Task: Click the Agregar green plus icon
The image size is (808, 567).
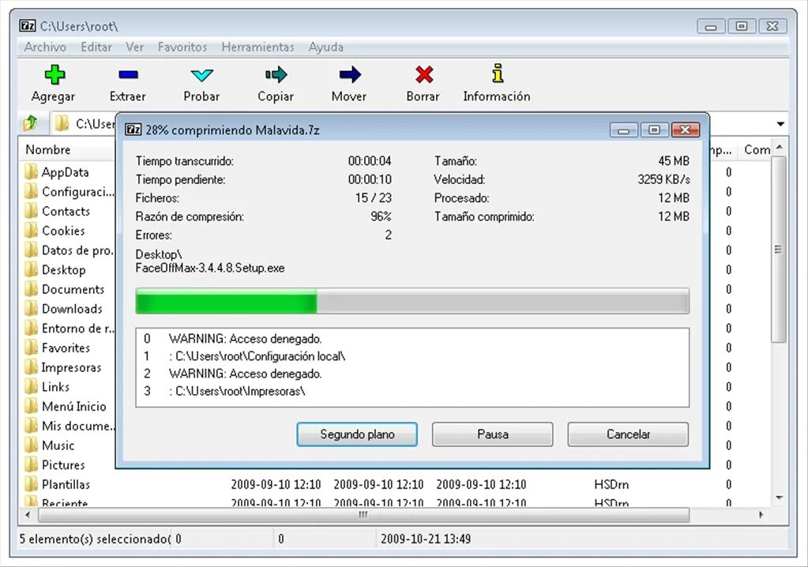Action: tap(54, 75)
